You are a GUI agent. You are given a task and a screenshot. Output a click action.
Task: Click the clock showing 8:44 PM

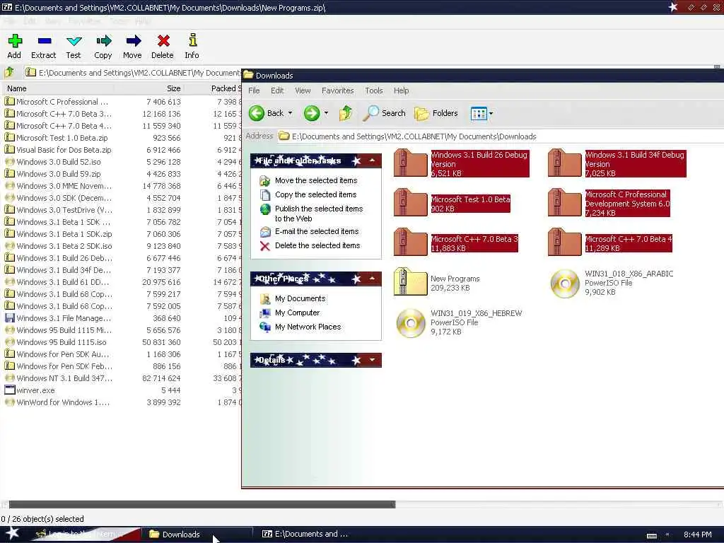(697, 535)
